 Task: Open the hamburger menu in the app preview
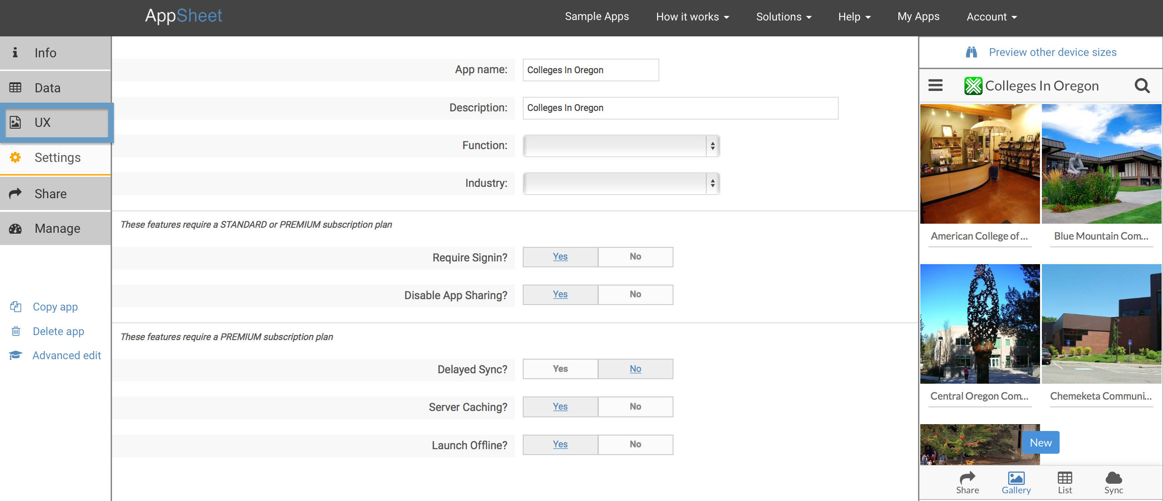(936, 85)
